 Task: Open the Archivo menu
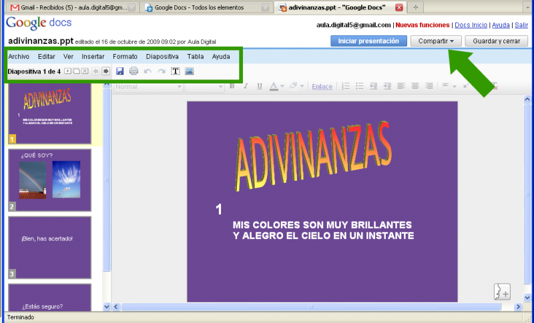click(19, 57)
